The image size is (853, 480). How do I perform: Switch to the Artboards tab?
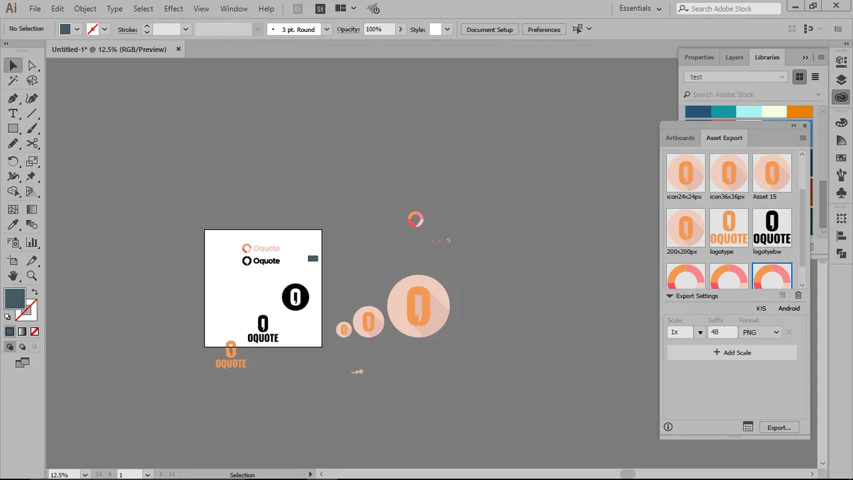tap(680, 138)
